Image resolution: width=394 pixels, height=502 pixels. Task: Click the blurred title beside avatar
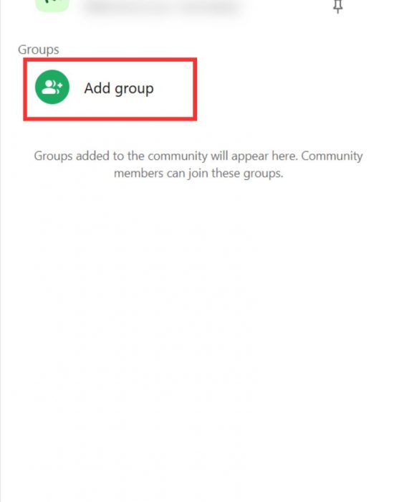(x=163, y=7)
